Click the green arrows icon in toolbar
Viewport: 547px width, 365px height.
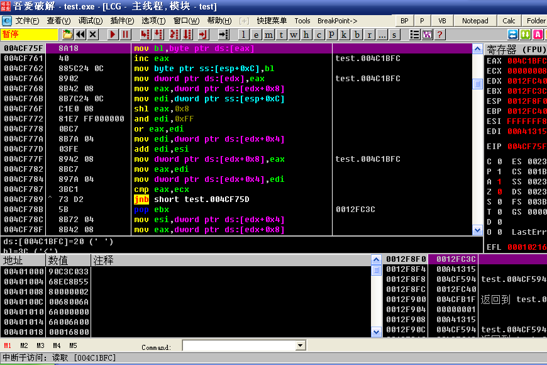(x=525, y=34)
